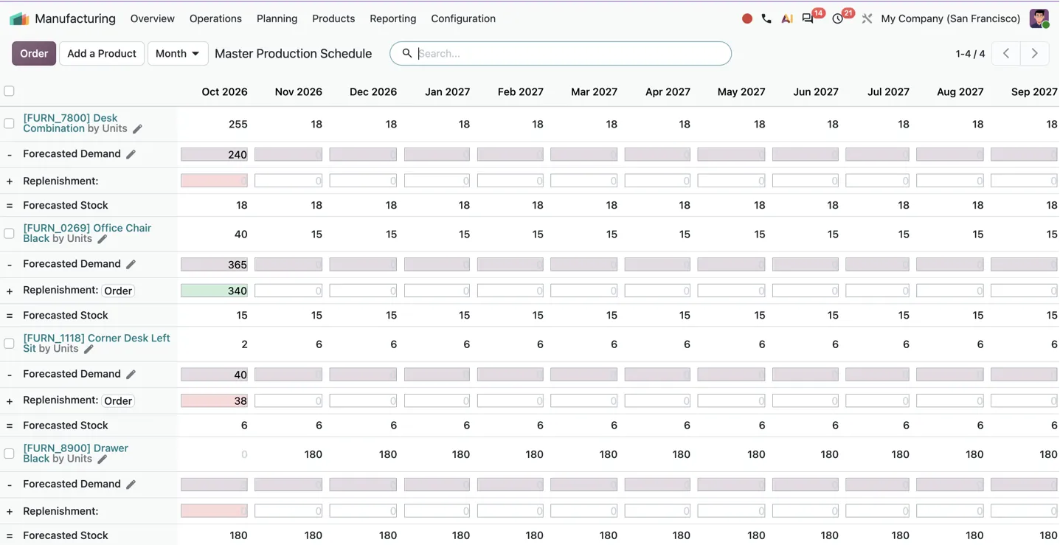This screenshot has height=545, width=1060.
Task: Open the Month period dropdown
Action: point(178,53)
